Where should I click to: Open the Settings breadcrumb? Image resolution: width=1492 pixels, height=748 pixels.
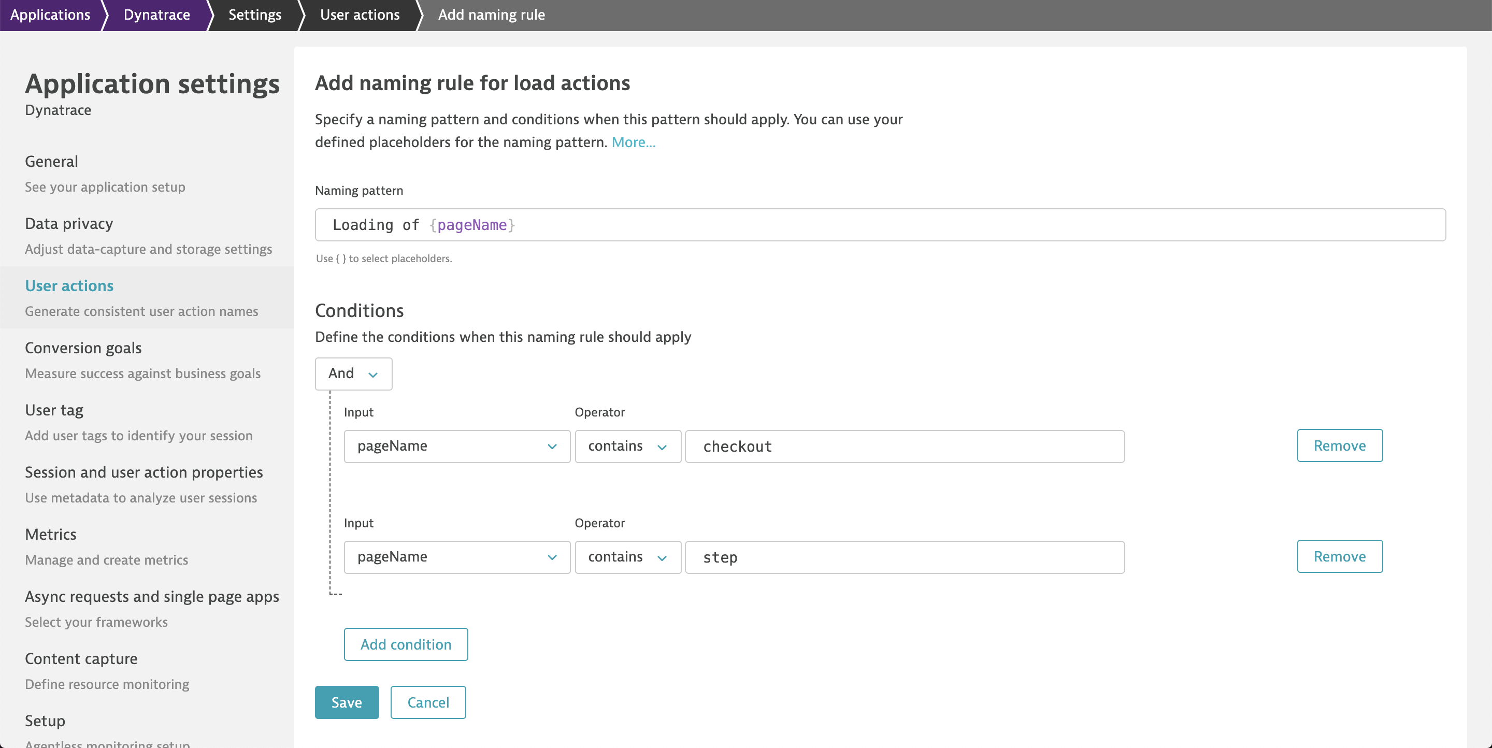(255, 15)
